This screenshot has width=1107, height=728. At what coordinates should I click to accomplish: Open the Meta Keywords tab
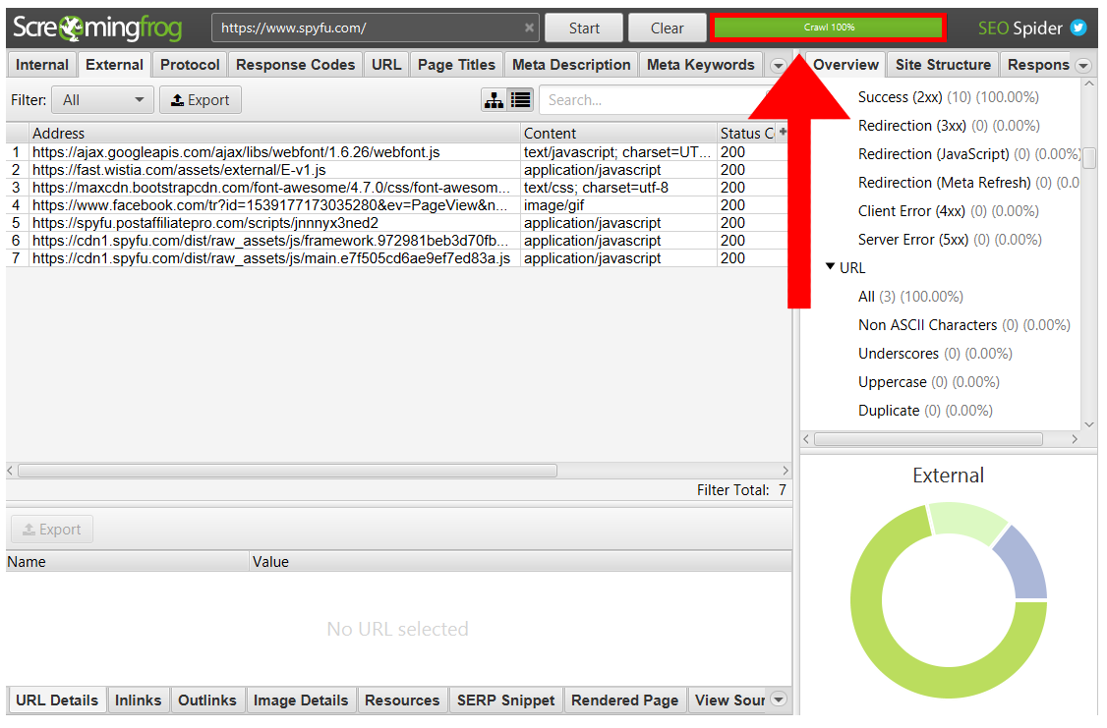(701, 65)
